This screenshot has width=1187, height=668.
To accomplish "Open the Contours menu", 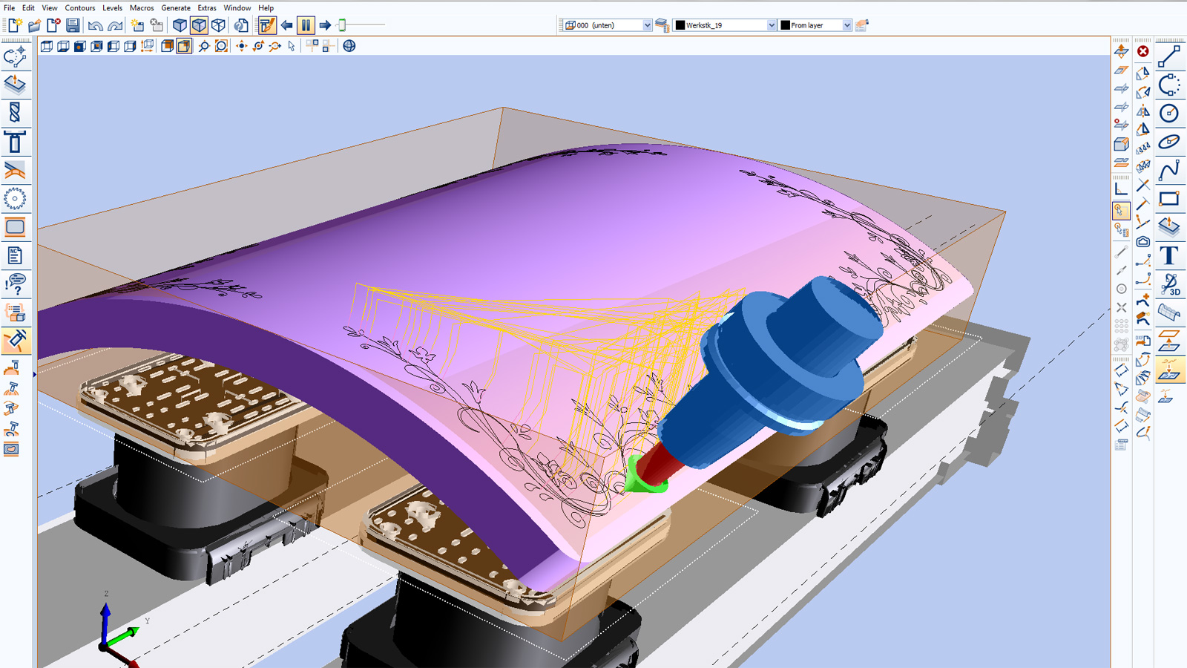I will (80, 7).
